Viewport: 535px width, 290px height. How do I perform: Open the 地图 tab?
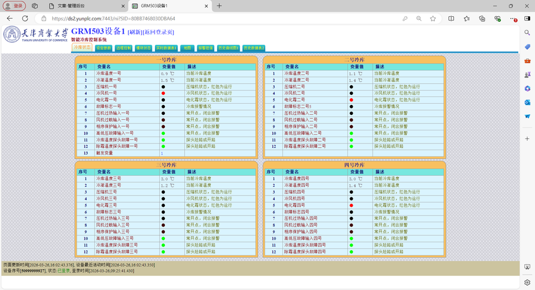pyautogui.click(x=187, y=48)
